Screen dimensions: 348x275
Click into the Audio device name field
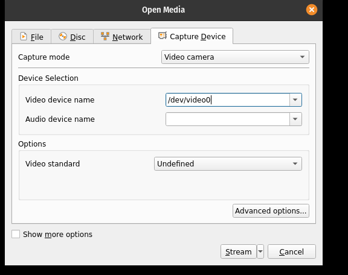228,119
